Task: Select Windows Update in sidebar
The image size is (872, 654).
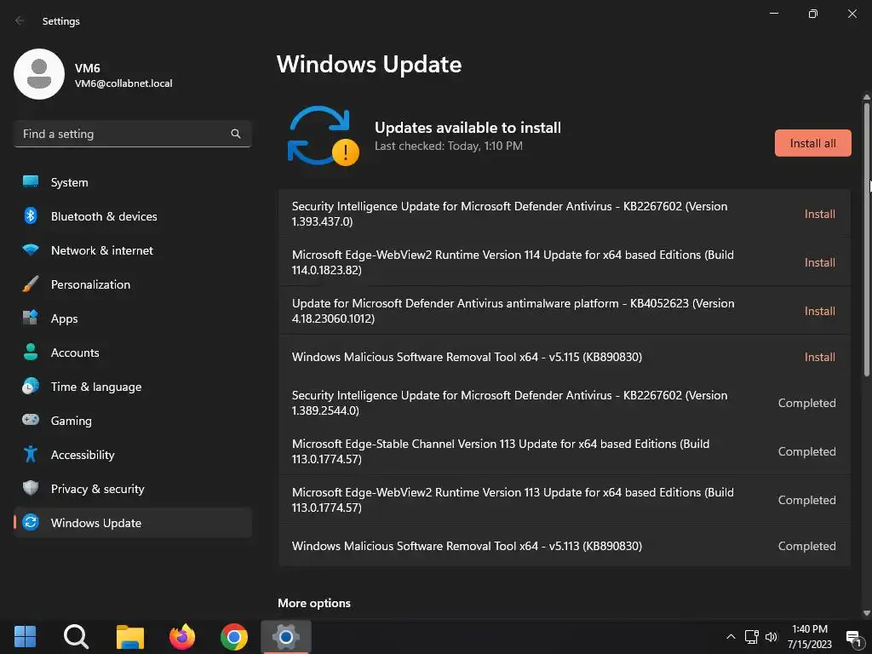Action: tap(132, 523)
